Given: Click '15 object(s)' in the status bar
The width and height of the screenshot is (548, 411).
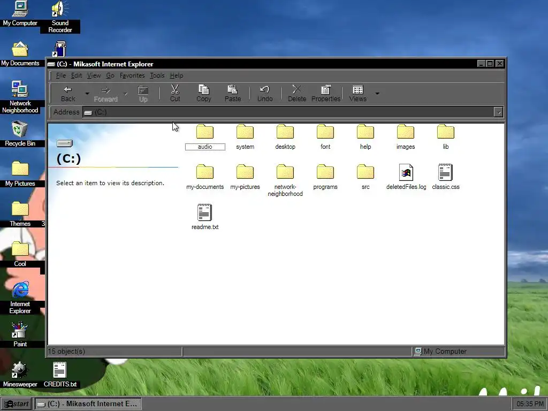Looking at the screenshot, I should (66, 351).
